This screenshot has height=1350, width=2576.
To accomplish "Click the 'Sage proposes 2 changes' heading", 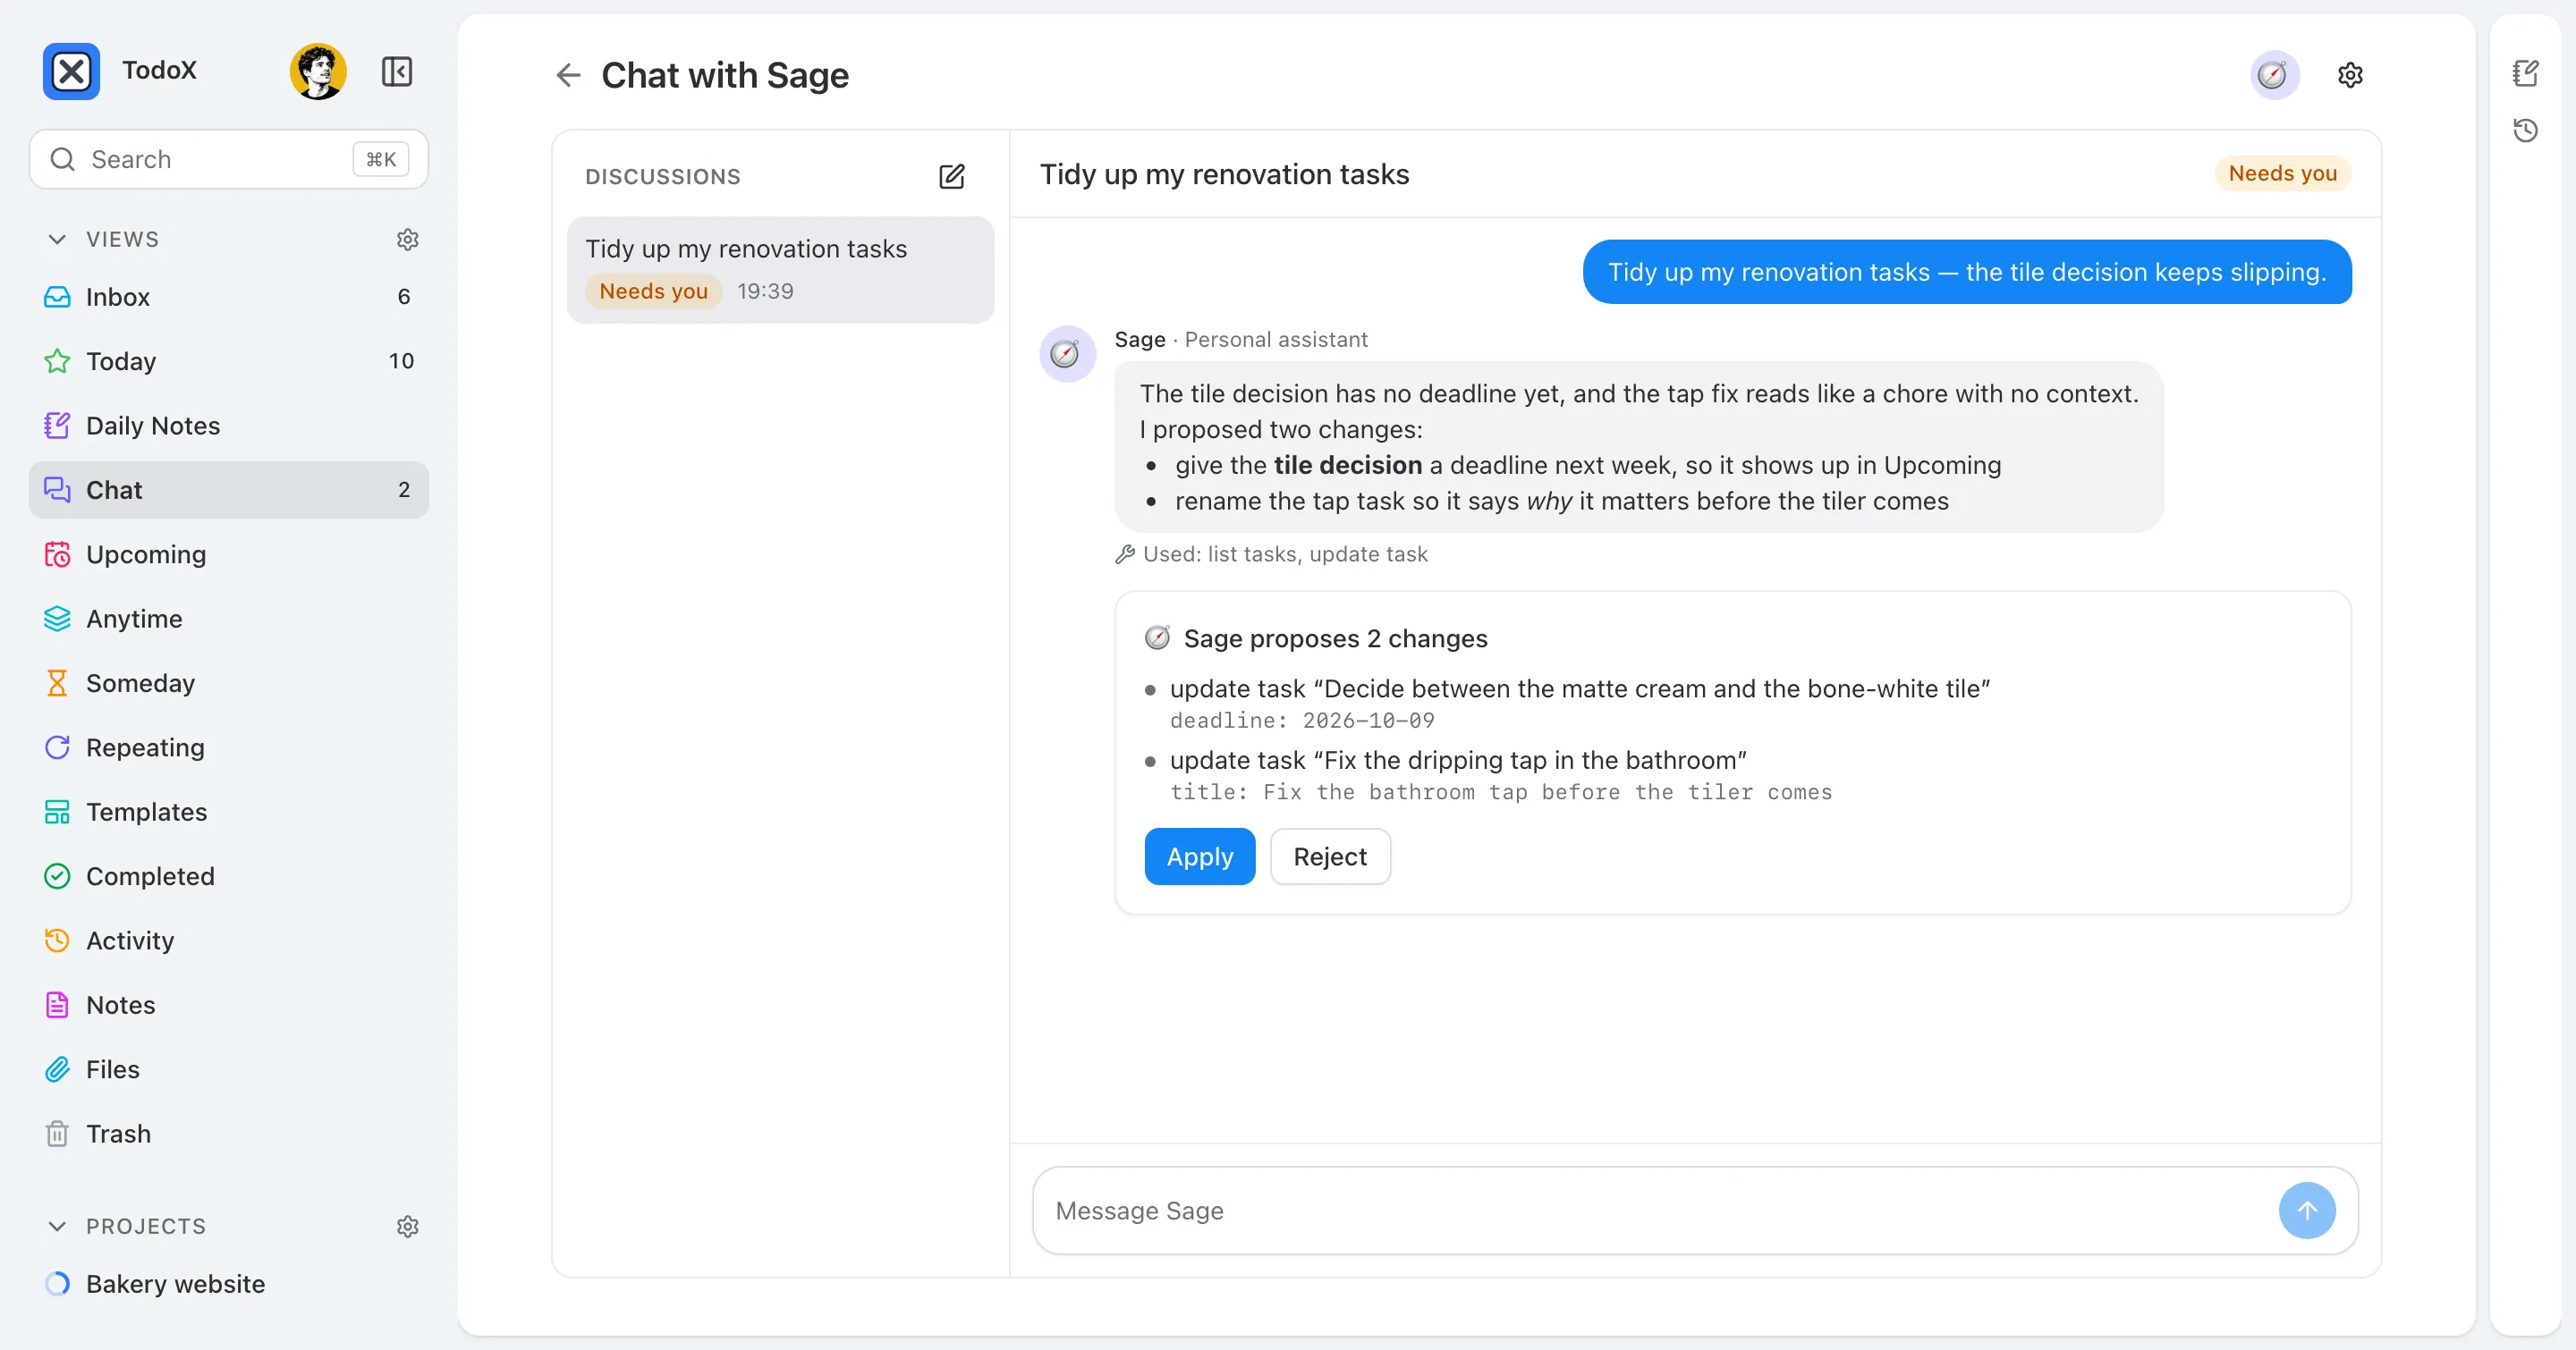I will click(x=1335, y=638).
